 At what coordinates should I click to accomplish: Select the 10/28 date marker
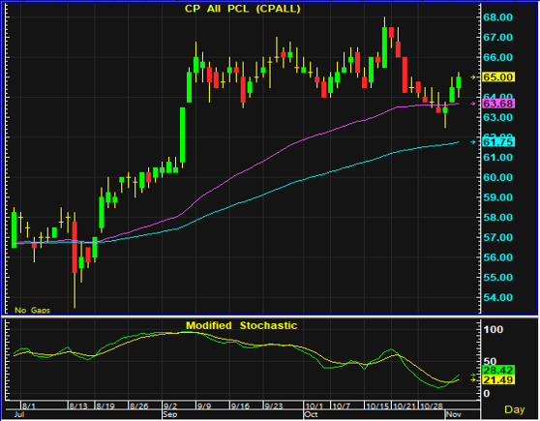pos(432,406)
